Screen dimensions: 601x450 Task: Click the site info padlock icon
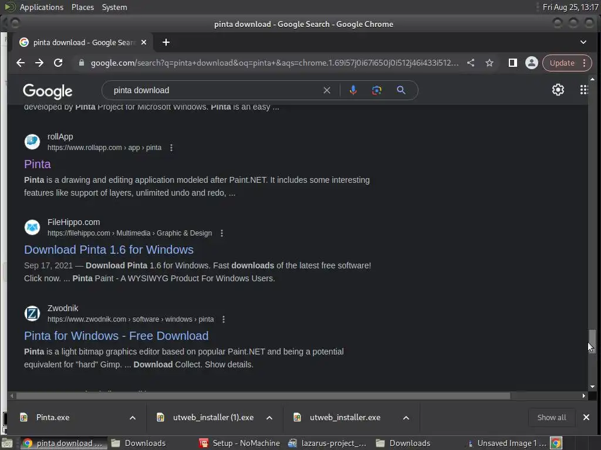click(81, 63)
